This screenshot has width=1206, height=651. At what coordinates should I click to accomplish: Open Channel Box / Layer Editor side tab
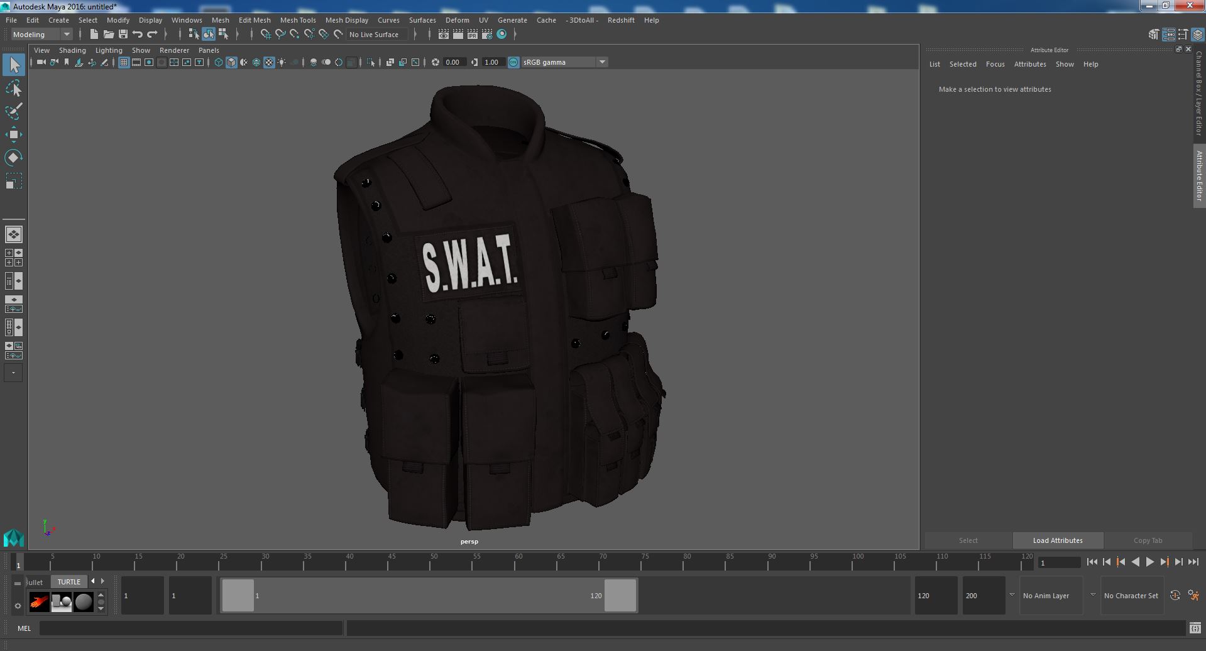[1199, 93]
